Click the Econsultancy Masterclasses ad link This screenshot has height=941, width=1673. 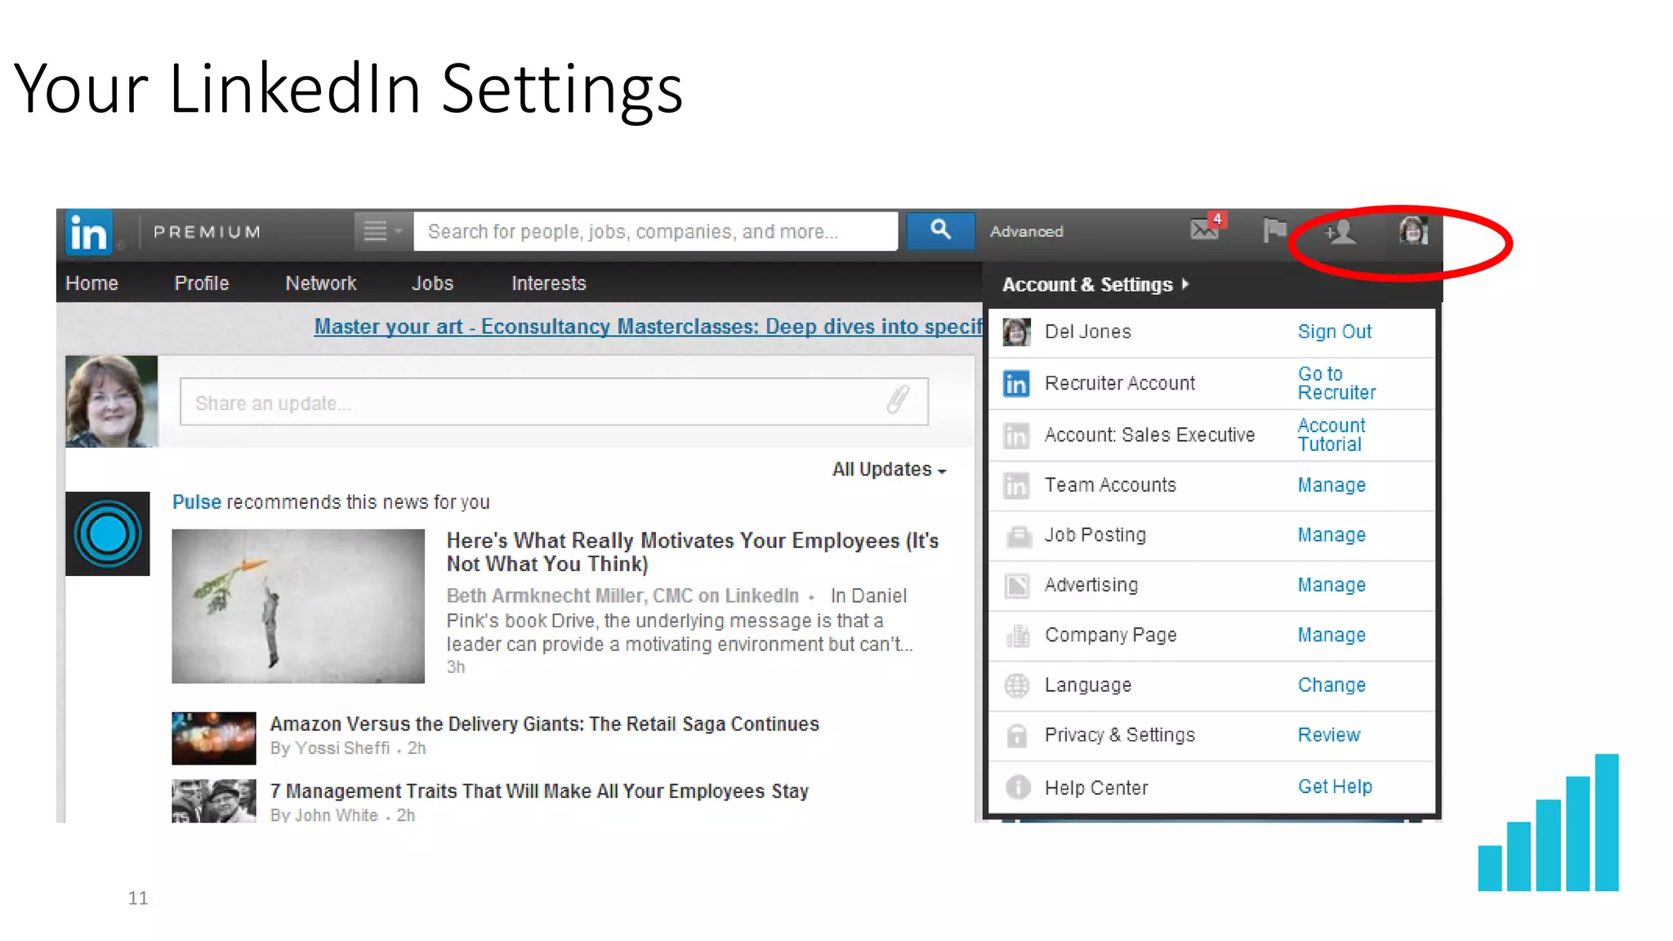[649, 327]
